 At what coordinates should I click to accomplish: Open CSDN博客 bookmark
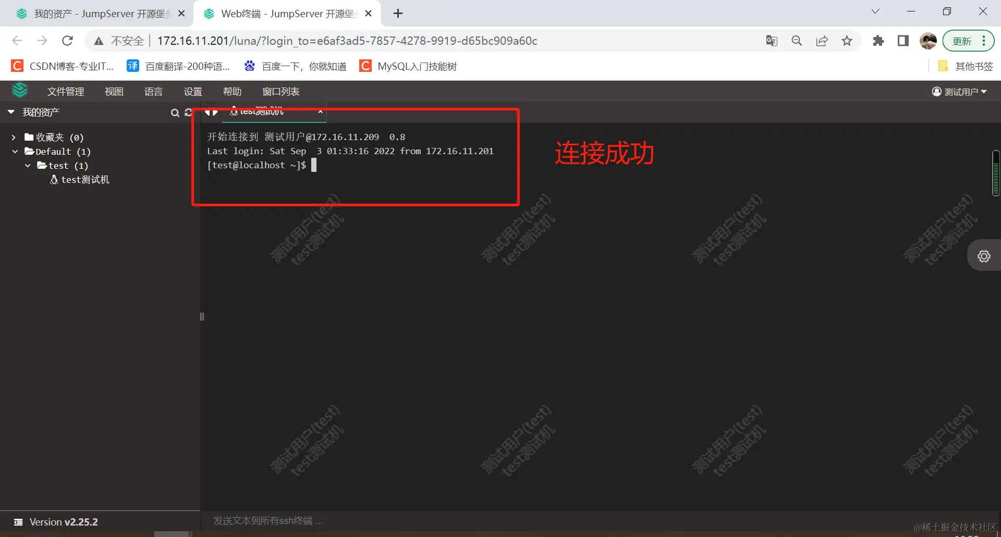pyautogui.click(x=63, y=66)
